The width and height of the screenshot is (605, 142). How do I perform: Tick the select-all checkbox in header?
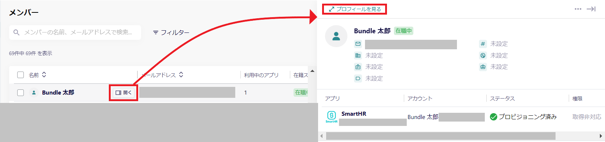pos(21,75)
